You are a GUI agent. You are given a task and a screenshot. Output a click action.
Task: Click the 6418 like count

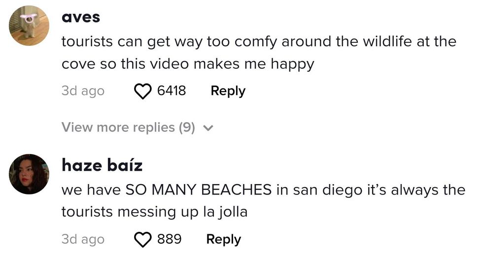(x=171, y=91)
